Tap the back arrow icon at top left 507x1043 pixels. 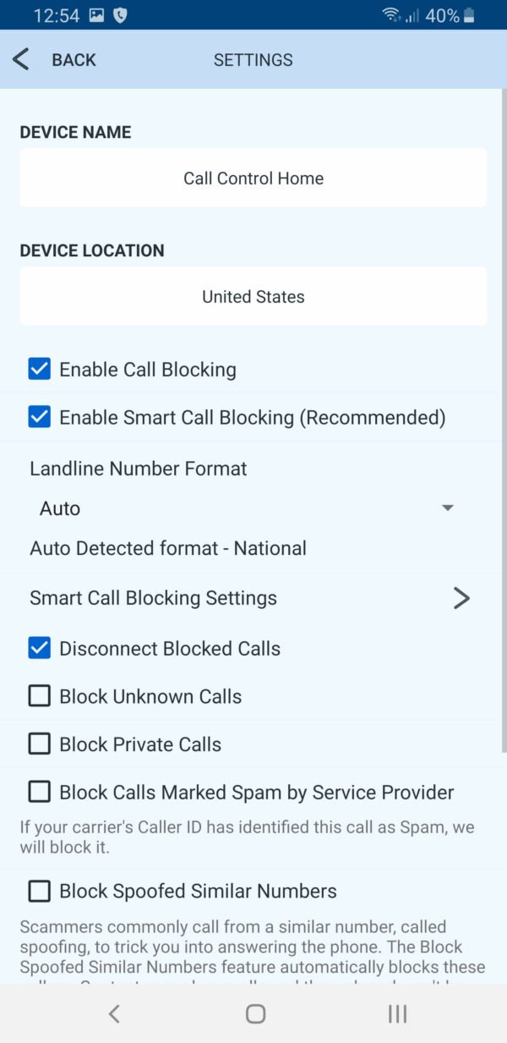[20, 59]
